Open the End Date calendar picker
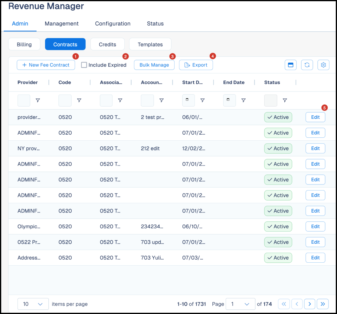 pyautogui.click(x=228, y=100)
